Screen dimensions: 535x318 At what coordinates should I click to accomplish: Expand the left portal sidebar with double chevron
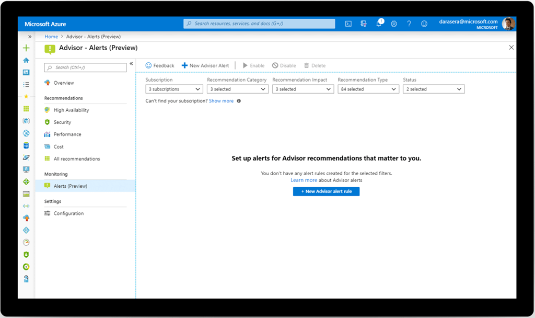[x=30, y=37]
